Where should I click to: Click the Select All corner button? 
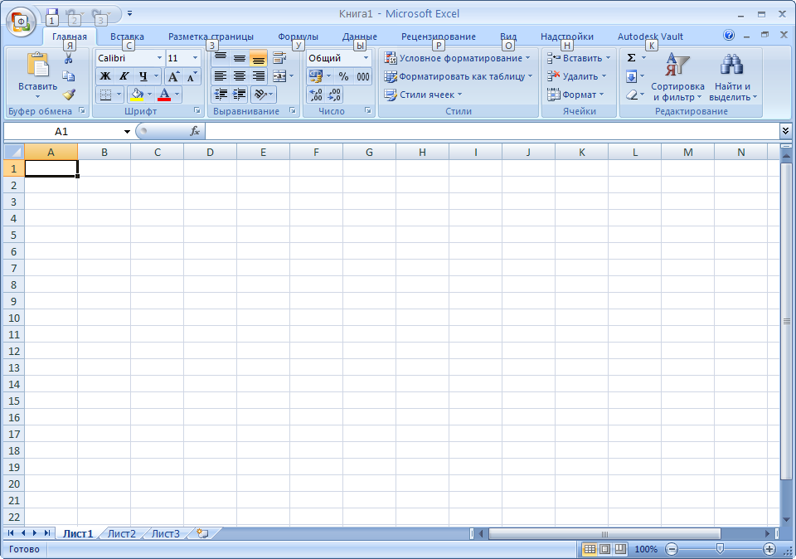pos(14,152)
